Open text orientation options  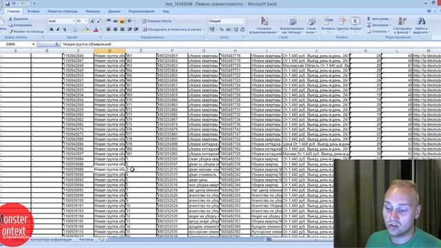click(x=130, y=21)
